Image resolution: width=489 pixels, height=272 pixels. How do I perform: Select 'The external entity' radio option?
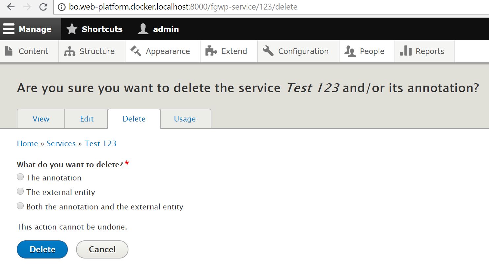click(x=20, y=191)
